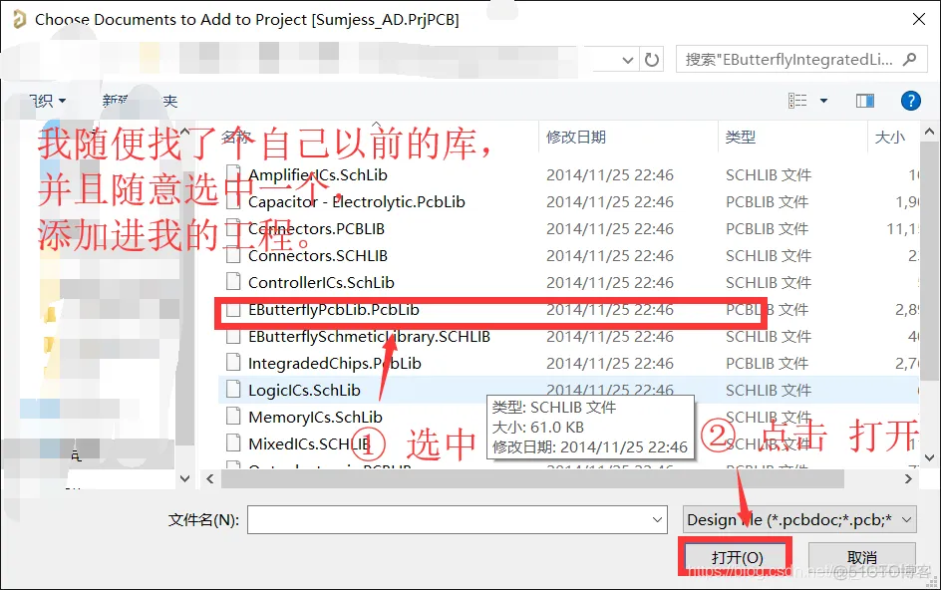Click SCHLIB 文件 type of Connectors.SCHLIB

click(x=769, y=256)
